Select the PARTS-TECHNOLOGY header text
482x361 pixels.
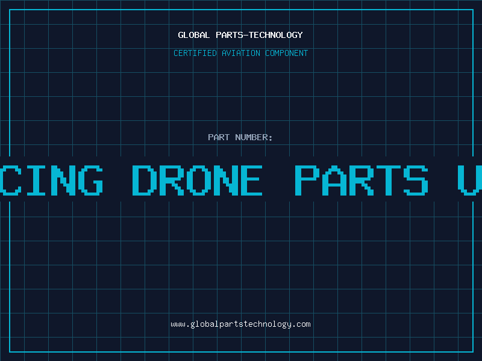(x=259, y=35)
